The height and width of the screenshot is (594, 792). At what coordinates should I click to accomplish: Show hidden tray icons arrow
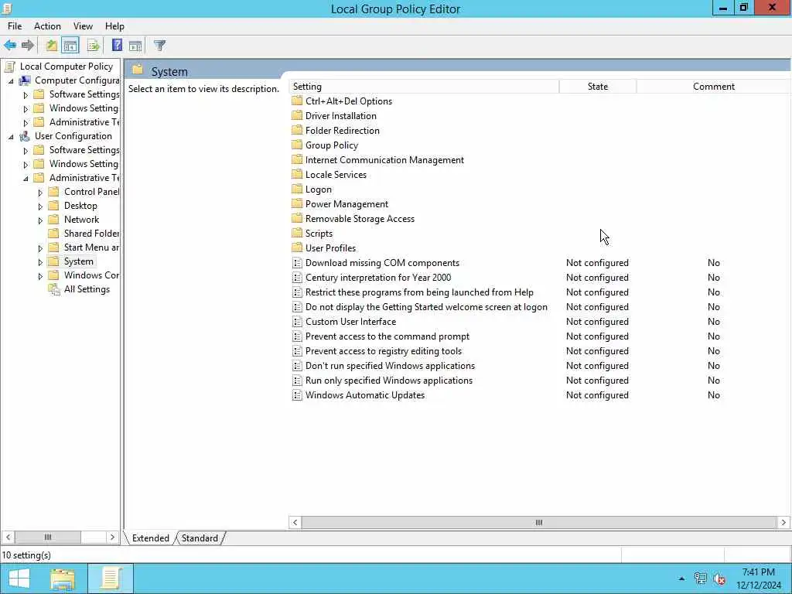pos(681,579)
